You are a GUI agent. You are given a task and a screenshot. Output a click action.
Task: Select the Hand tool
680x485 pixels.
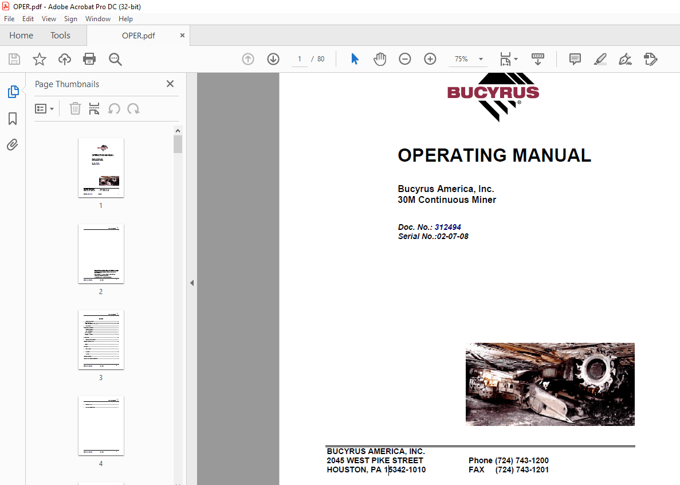(x=380, y=58)
